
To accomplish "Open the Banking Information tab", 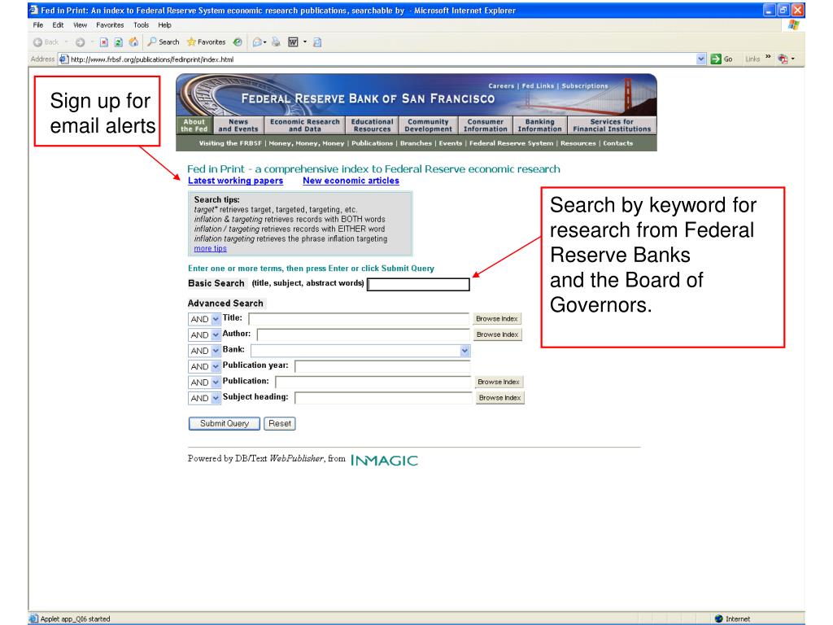I will [540, 125].
